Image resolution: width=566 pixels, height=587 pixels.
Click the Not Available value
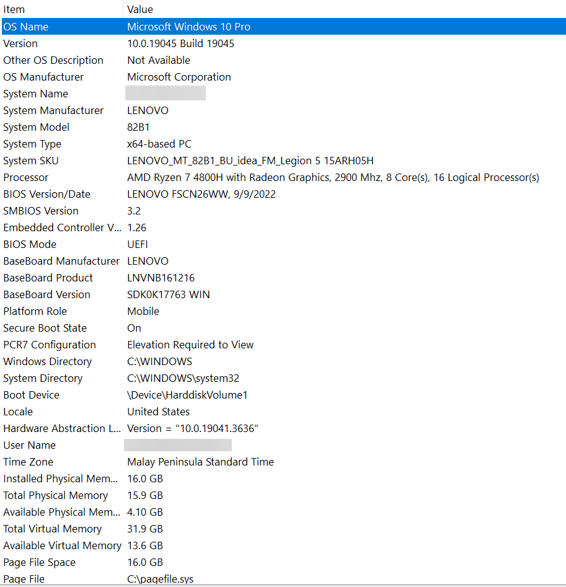(x=159, y=60)
